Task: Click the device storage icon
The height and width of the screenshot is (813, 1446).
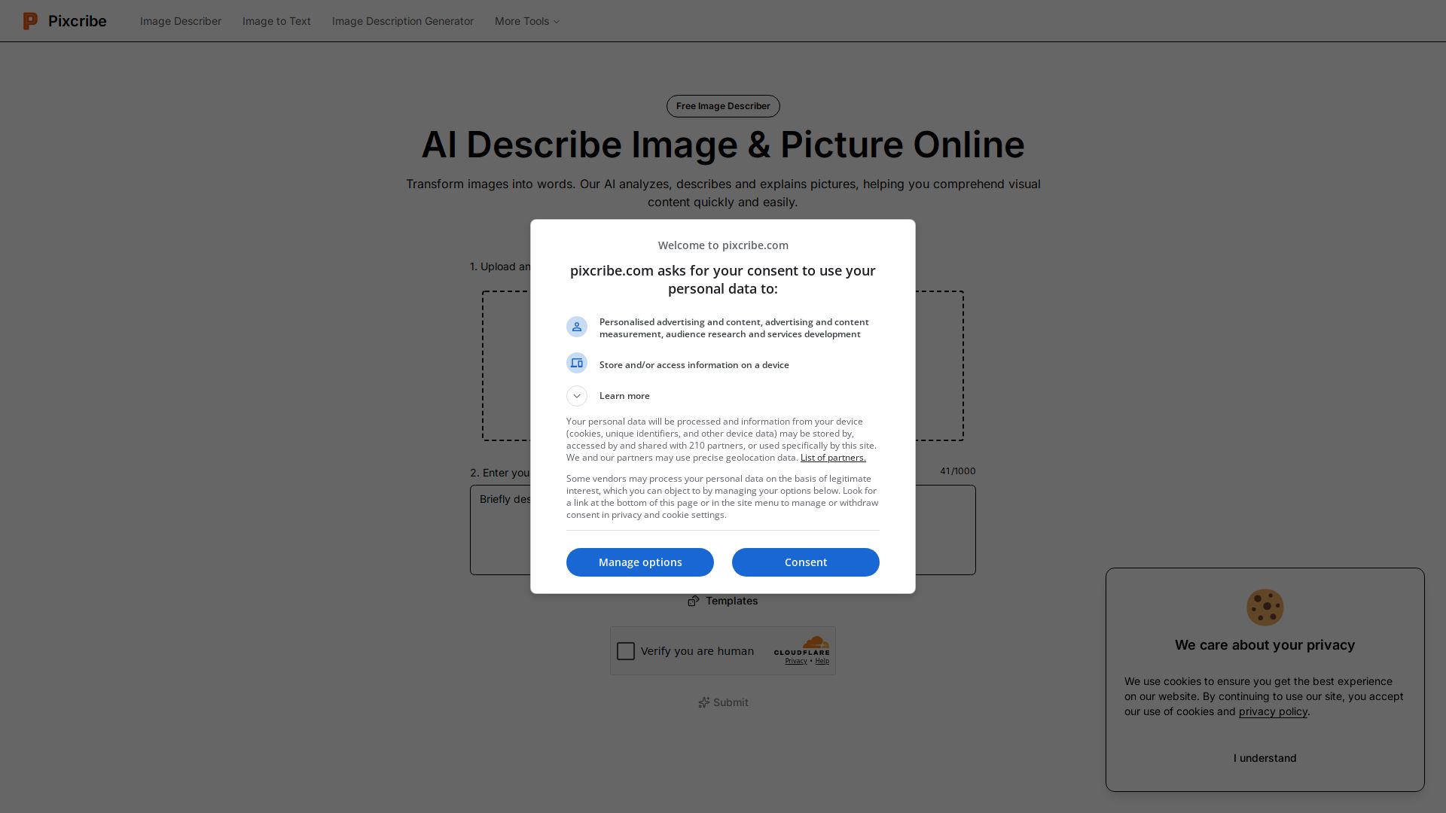Action: coord(577,364)
